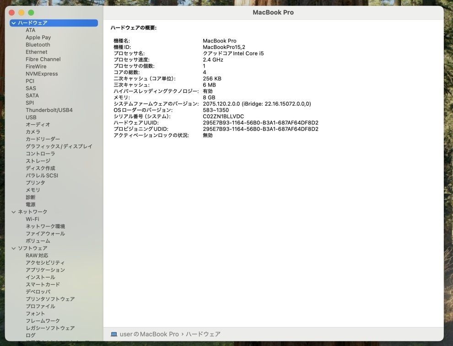
Task: Open Wi-Fi in the sidebar
Action: click(32, 219)
